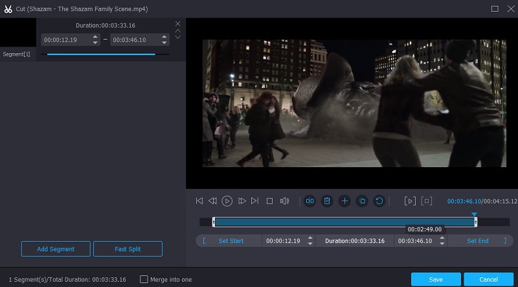Click Set Start button

pyautogui.click(x=231, y=241)
